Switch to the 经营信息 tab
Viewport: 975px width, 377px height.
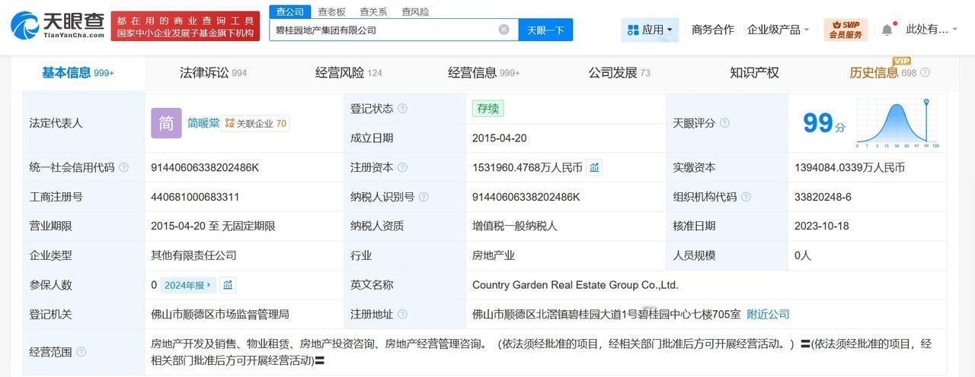(484, 73)
